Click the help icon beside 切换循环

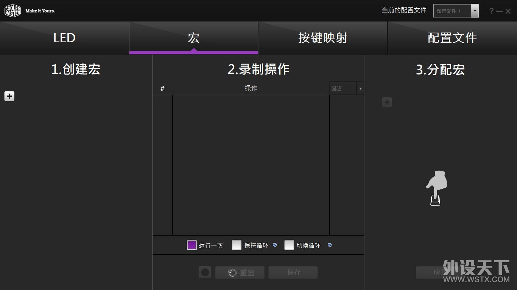click(330, 245)
